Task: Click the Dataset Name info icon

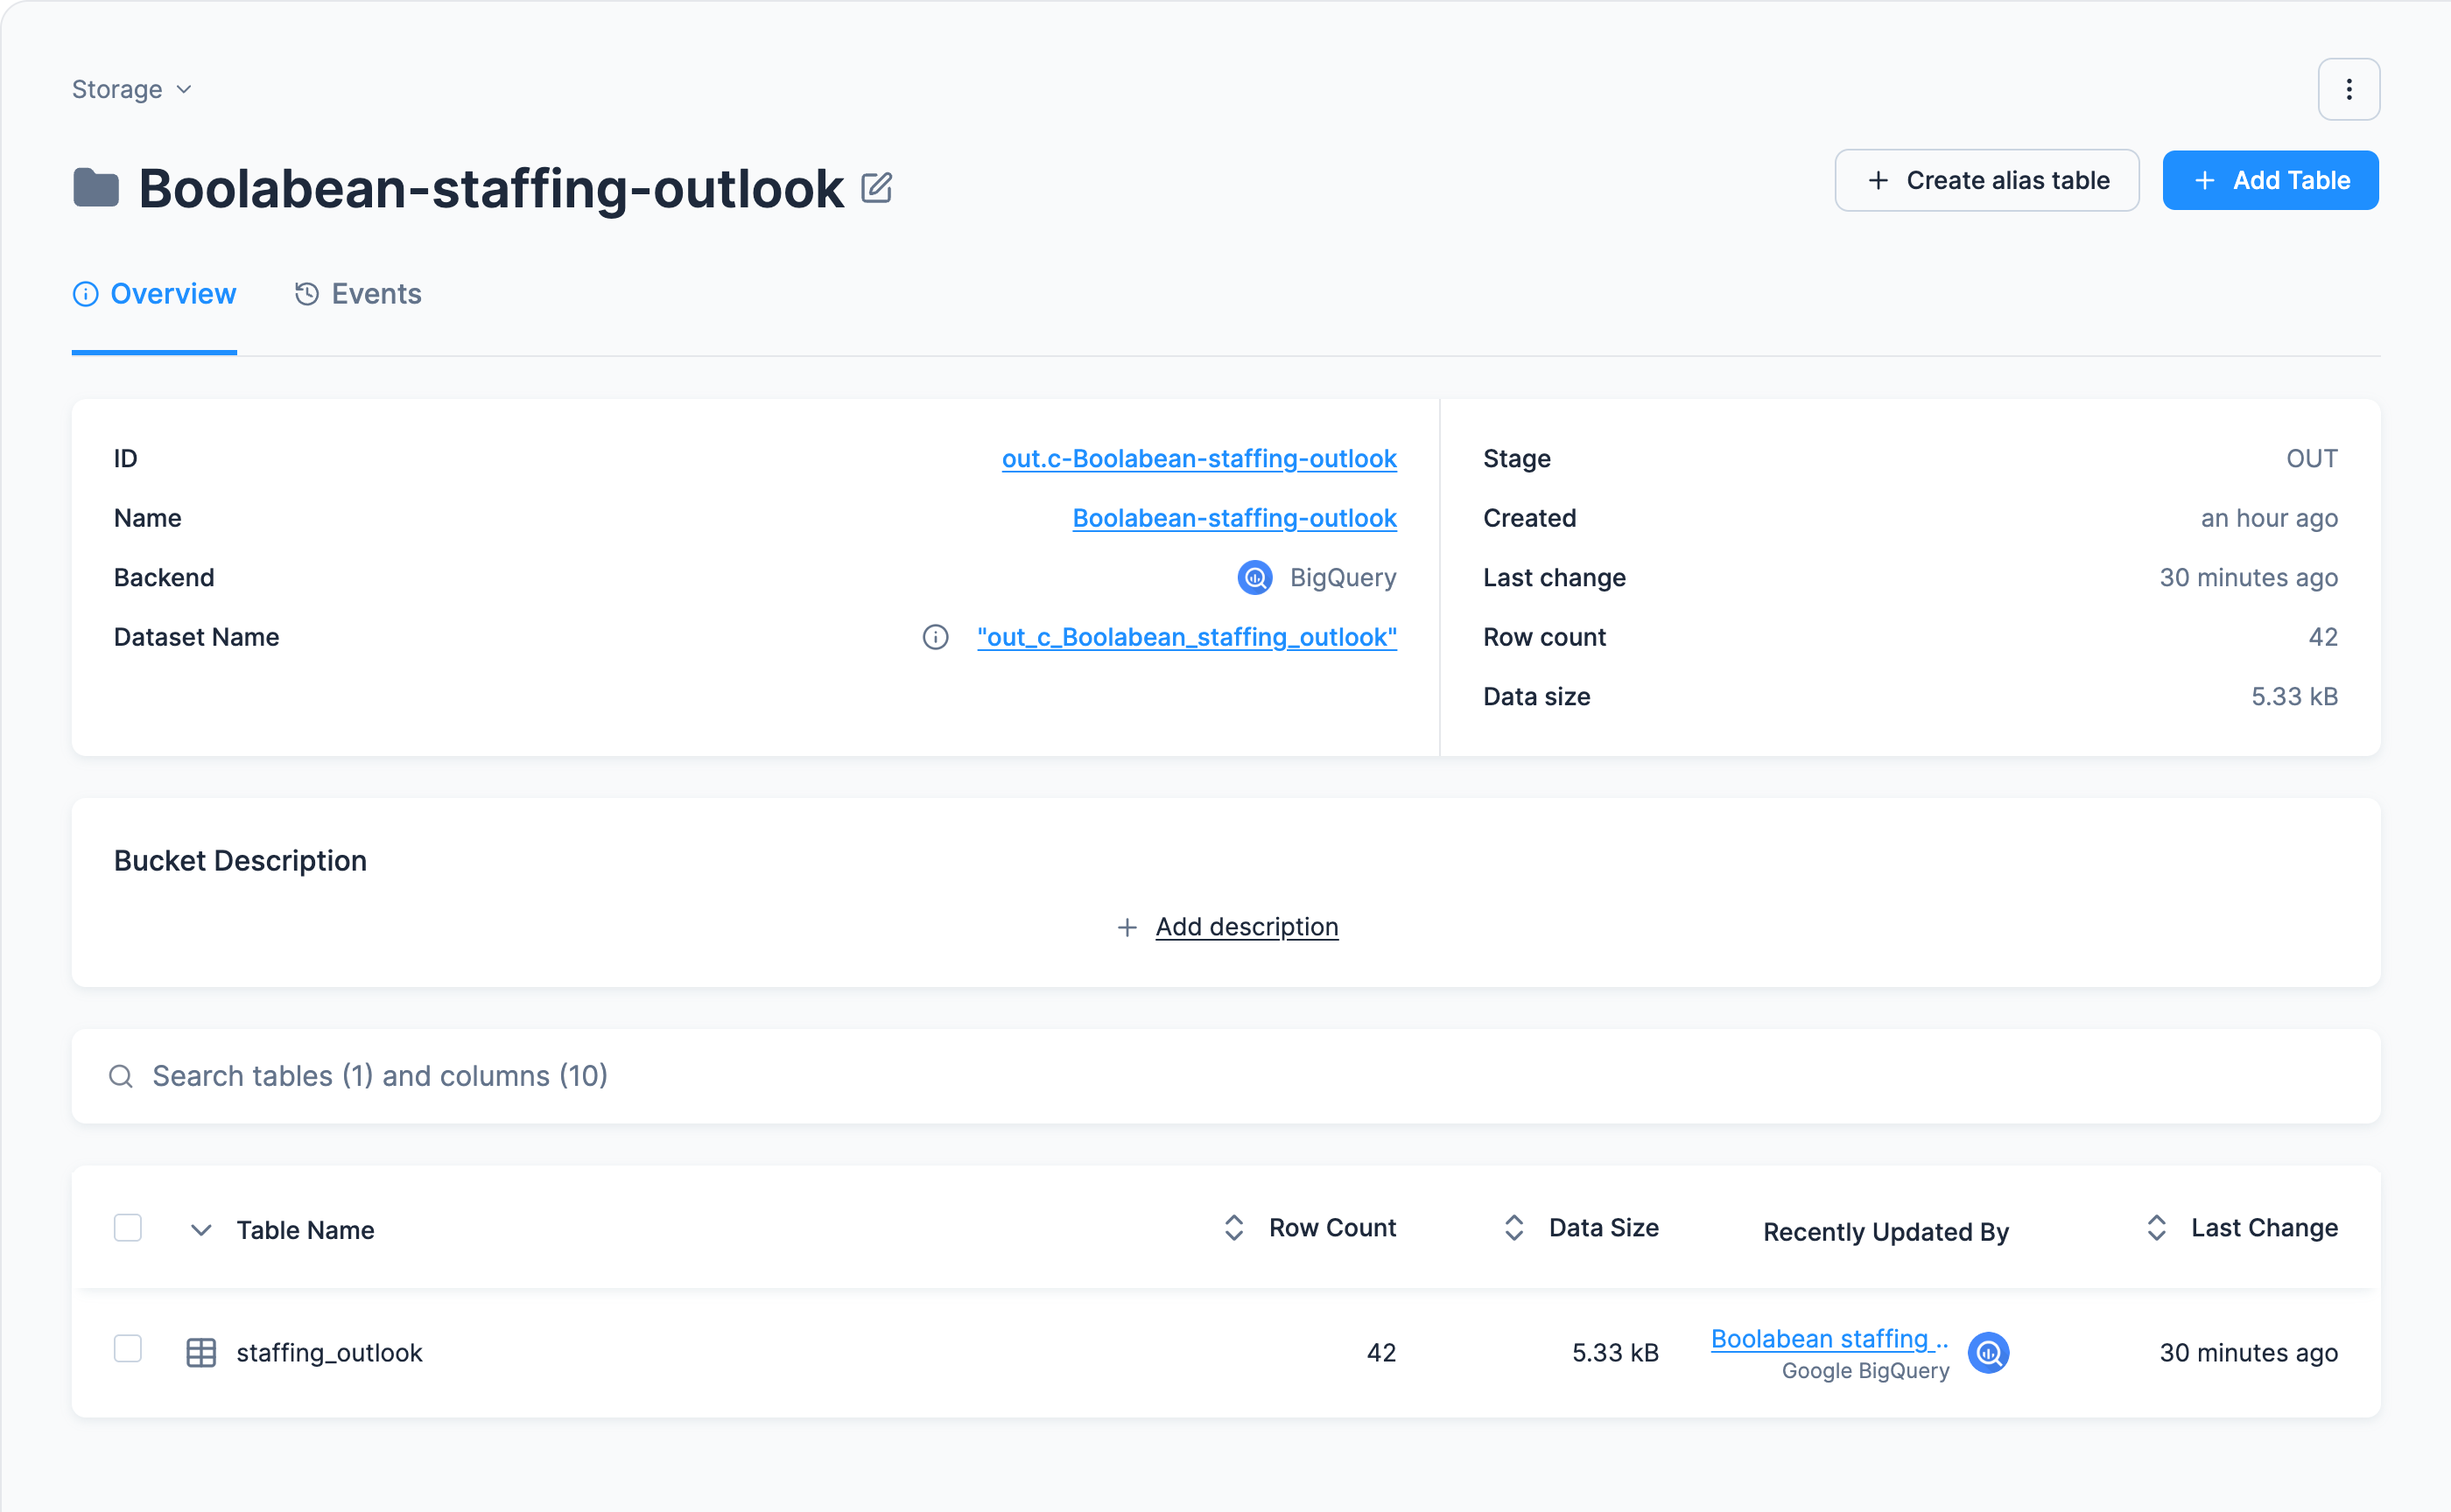Action: tap(936, 637)
